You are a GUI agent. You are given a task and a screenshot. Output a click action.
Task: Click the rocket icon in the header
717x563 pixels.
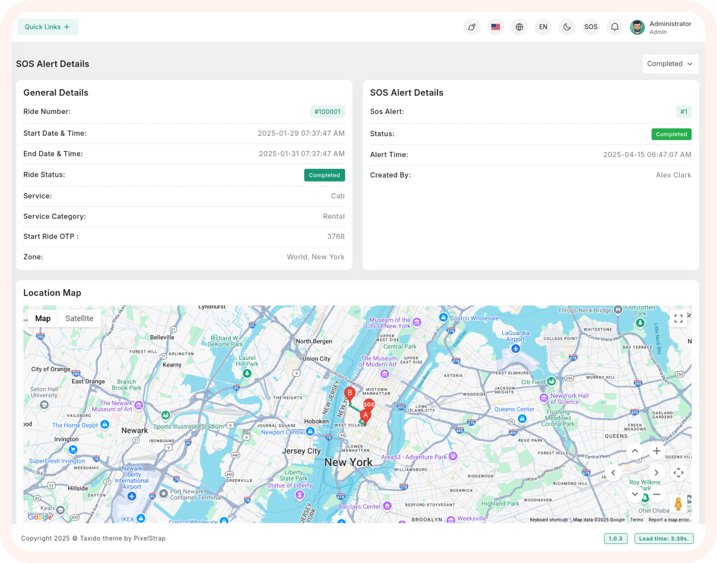tap(472, 27)
